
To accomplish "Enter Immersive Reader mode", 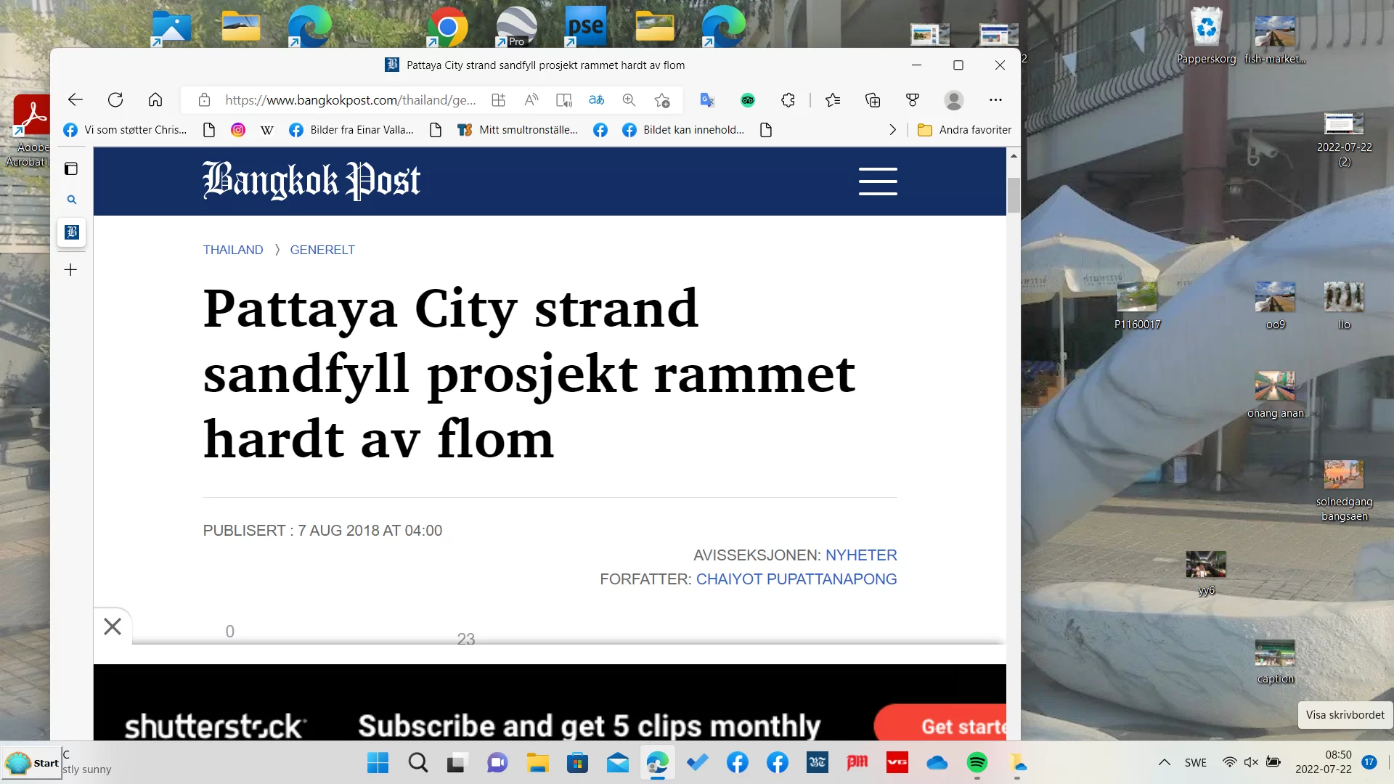I will (564, 100).
